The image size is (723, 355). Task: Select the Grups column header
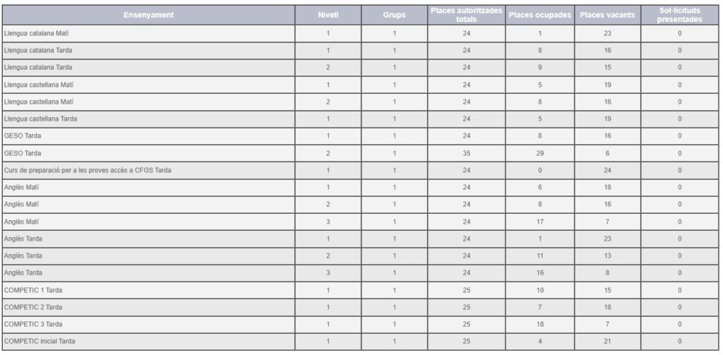(x=394, y=15)
